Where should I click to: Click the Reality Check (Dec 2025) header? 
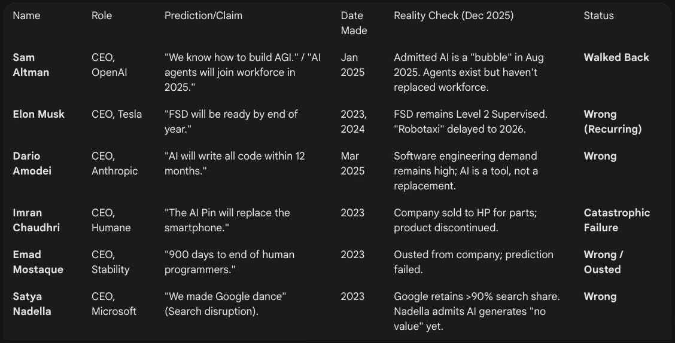click(x=454, y=16)
